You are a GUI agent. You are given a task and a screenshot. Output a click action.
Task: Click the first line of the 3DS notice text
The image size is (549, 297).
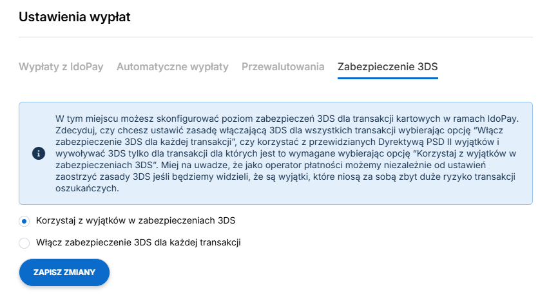(x=287, y=119)
